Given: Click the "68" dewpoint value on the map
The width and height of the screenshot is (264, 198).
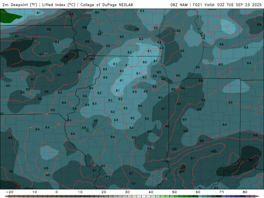Looking at the screenshot, I should [250, 160].
